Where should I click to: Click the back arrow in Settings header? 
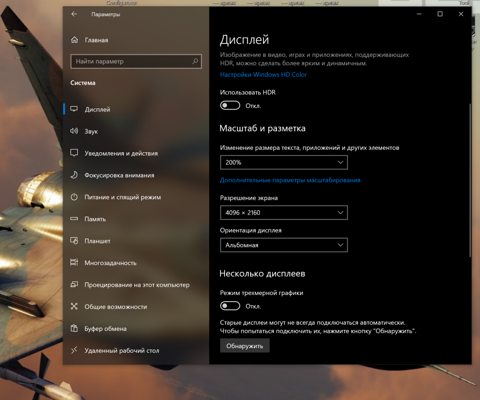74,14
